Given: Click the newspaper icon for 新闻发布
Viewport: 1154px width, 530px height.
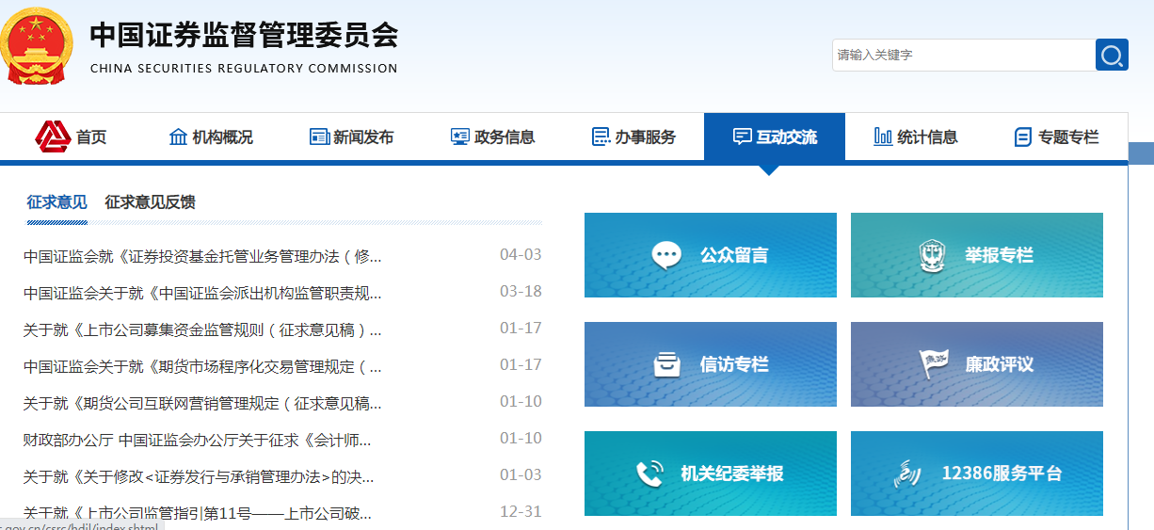Looking at the screenshot, I should [x=319, y=137].
